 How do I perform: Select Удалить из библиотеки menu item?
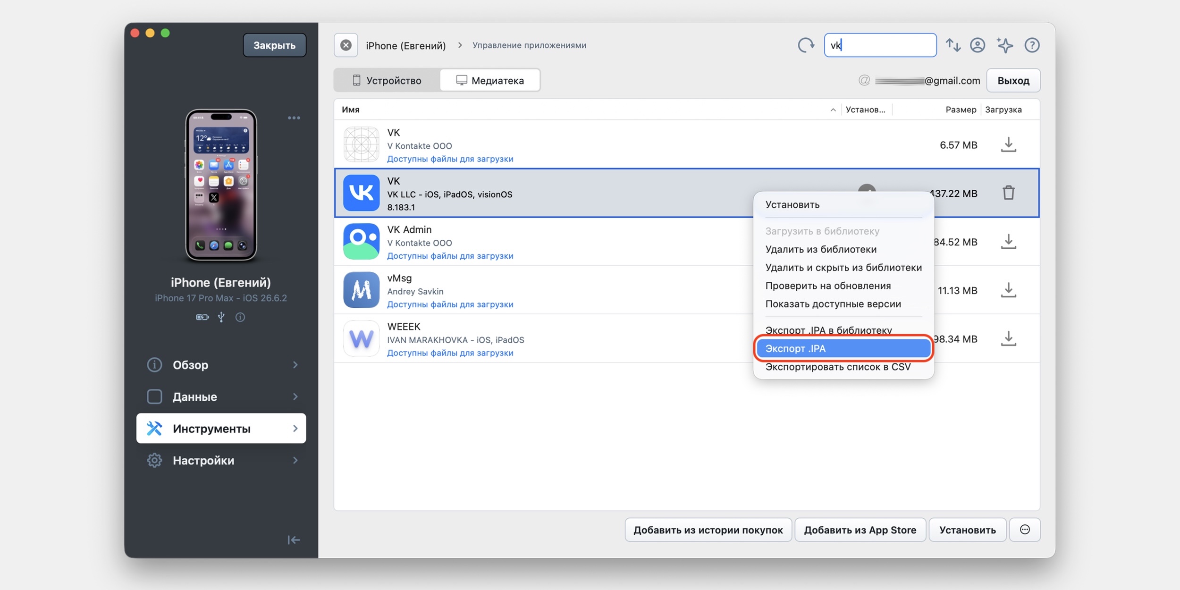pyautogui.click(x=843, y=249)
